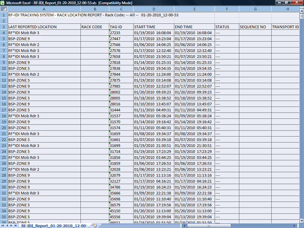Click the vertical scrollbar thumb
This screenshot has height=228, width=304.
(302, 16)
